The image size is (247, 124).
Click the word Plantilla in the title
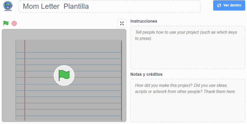pos(76,6)
